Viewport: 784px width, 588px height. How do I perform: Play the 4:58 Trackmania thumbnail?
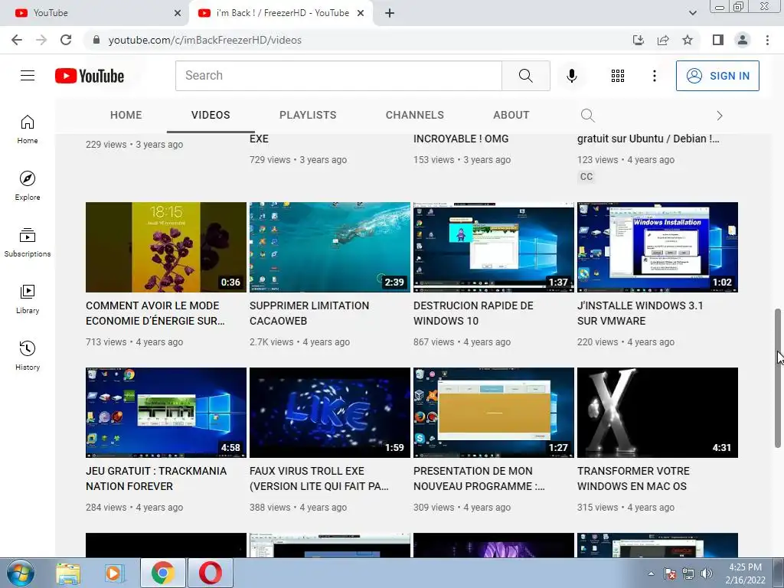[x=166, y=413]
